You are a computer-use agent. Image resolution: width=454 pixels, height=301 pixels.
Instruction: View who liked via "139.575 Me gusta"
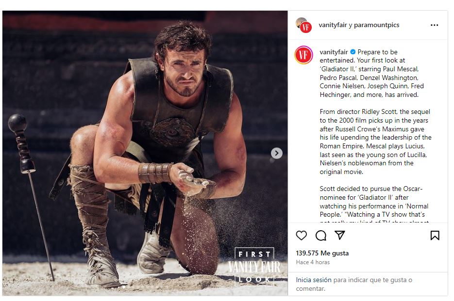coord(322,253)
